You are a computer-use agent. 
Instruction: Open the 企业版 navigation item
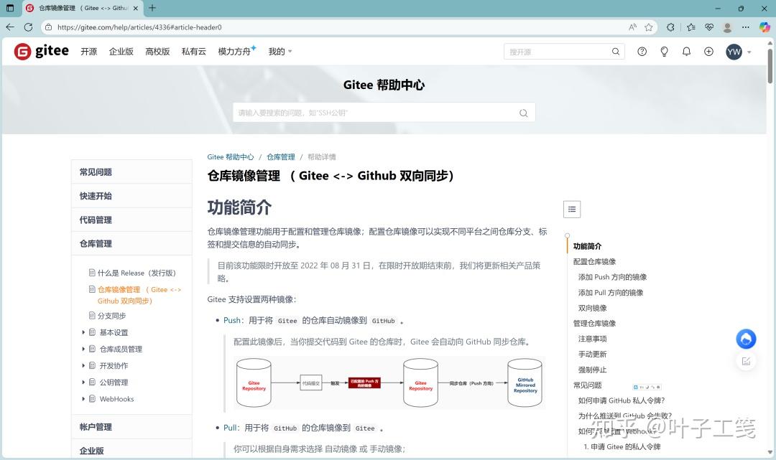pyautogui.click(x=121, y=52)
